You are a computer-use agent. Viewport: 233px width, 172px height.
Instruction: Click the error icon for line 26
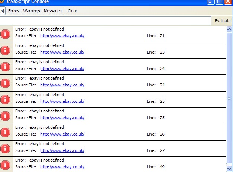[5, 132]
